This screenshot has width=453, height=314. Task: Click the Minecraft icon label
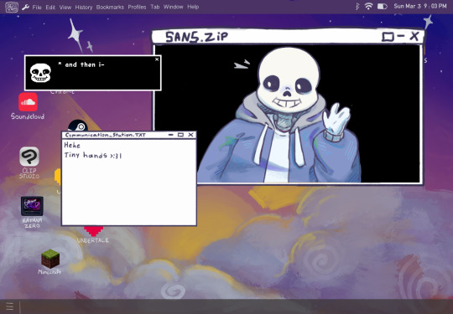(49, 271)
